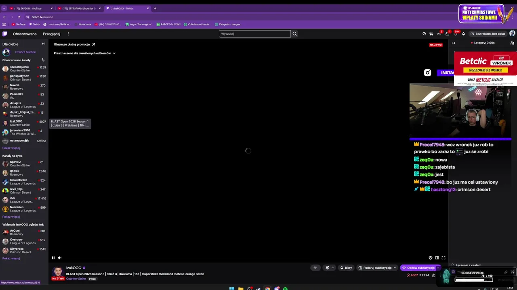
Task: Toggle follow heart button
Action: pyautogui.click(x=315, y=268)
